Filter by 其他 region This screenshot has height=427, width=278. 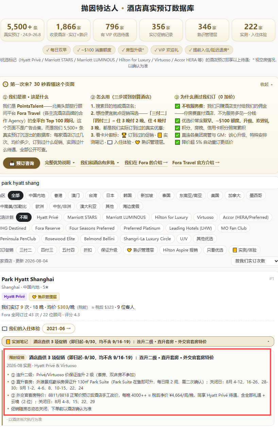click(x=110, y=206)
